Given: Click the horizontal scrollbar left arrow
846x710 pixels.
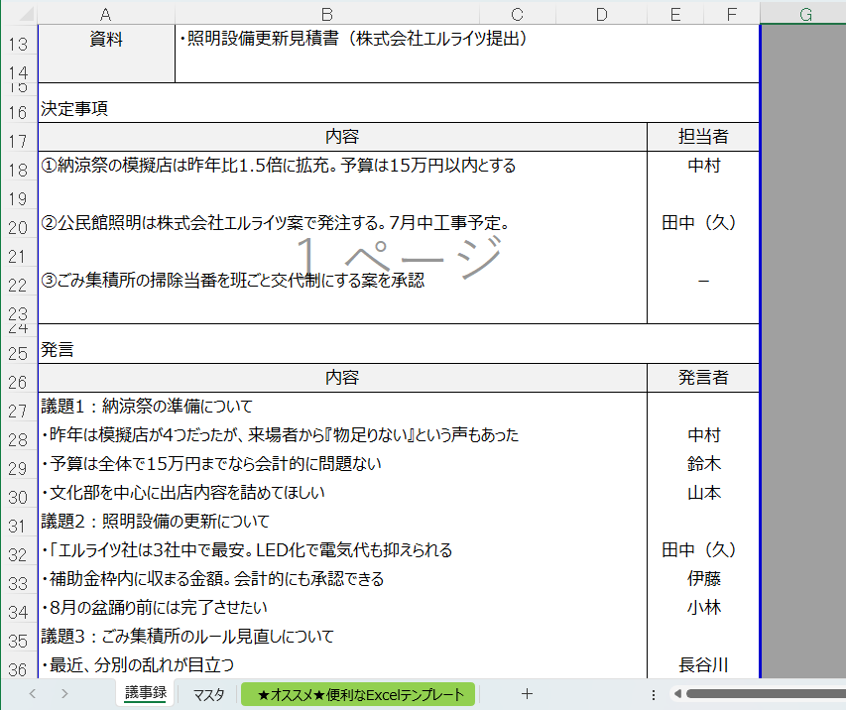Looking at the screenshot, I should (x=677, y=694).
